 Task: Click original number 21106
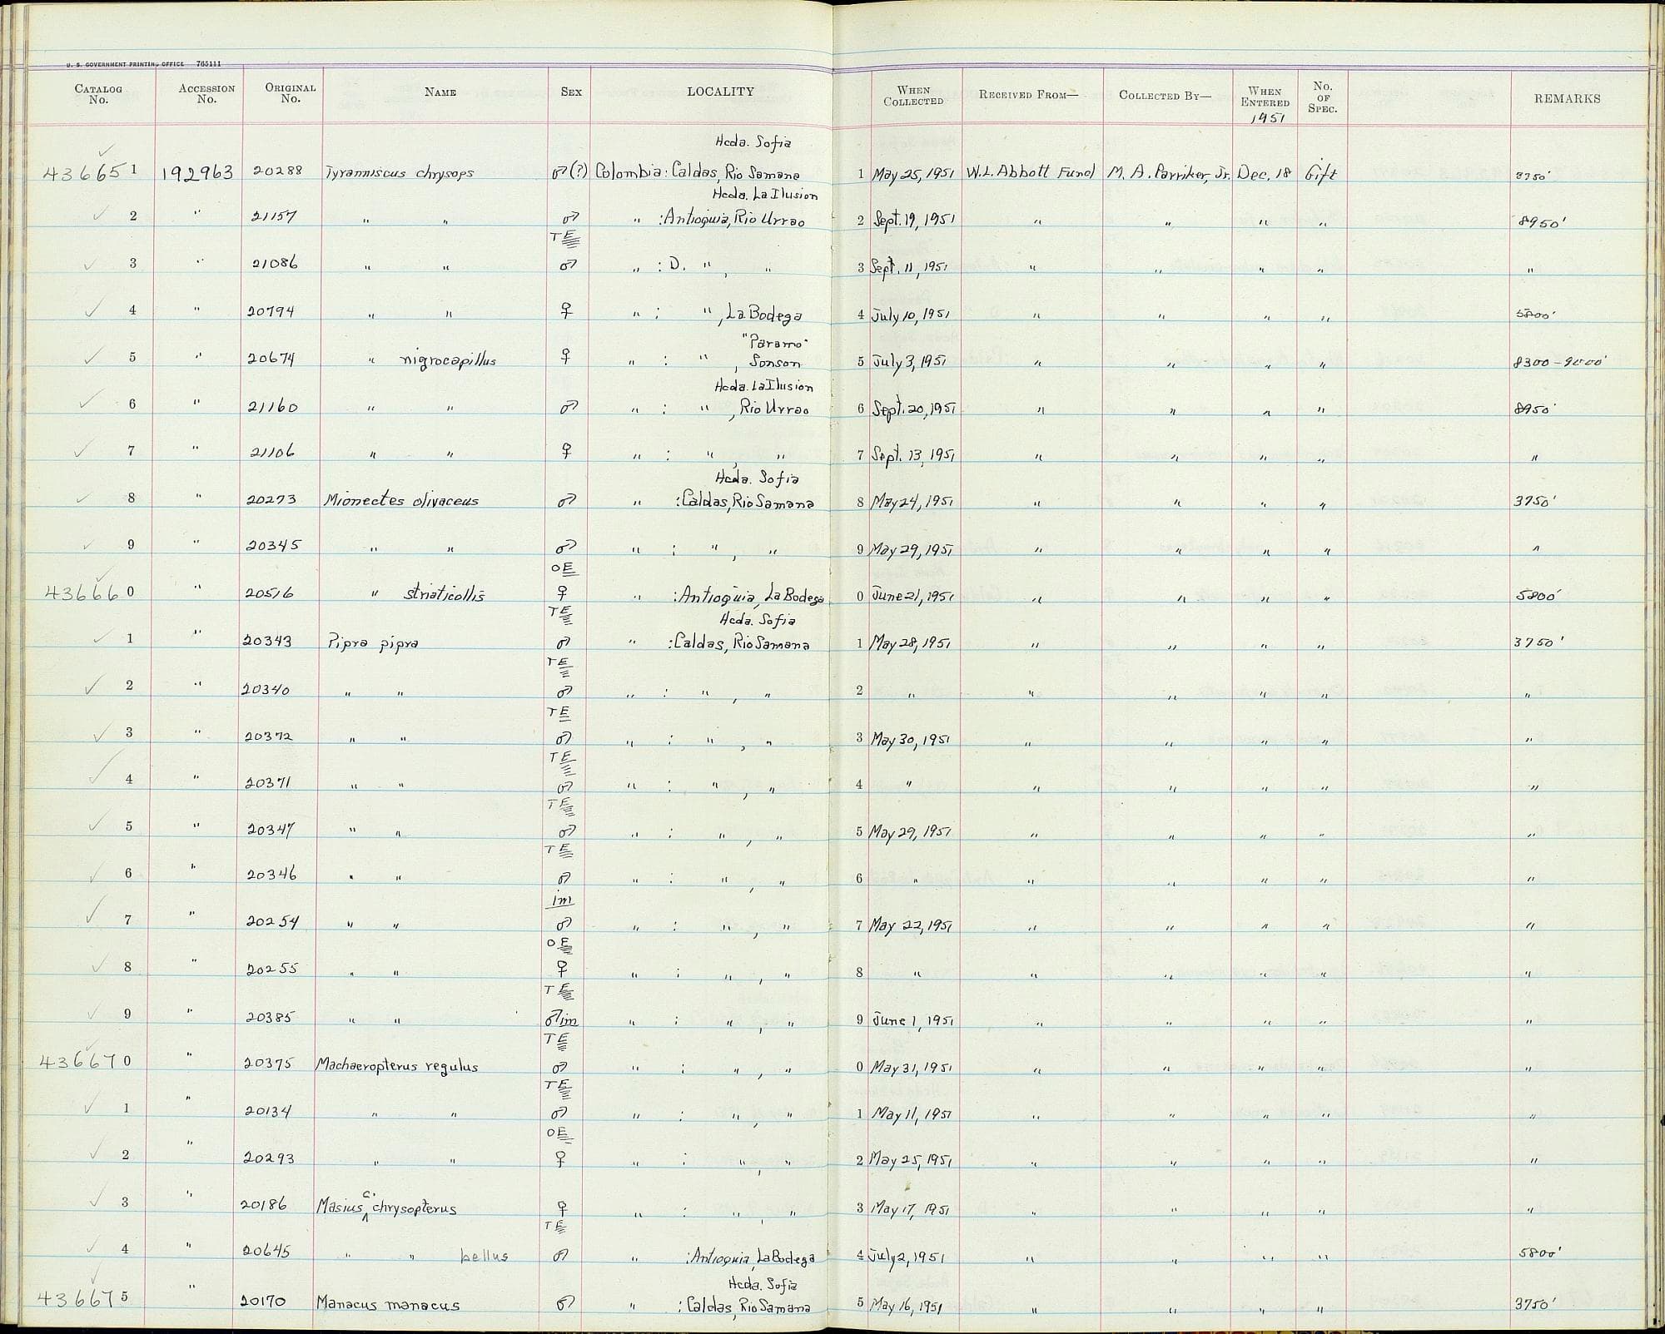(273, 453)
